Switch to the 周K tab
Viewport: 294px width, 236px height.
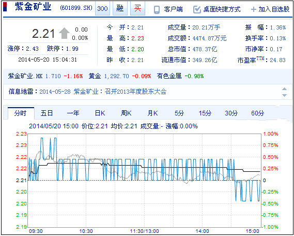click(126, 113)
